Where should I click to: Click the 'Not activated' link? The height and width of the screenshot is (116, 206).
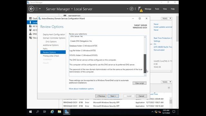(x=159, y=50)
